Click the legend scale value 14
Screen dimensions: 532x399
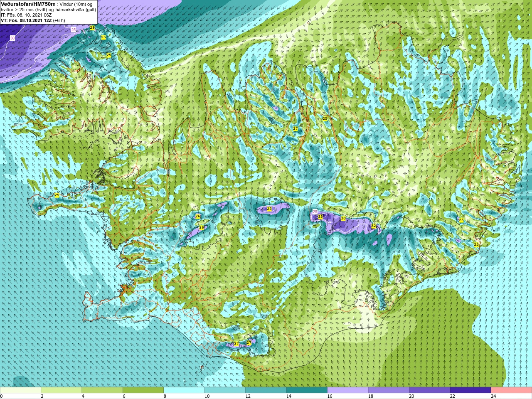click(x=288, y=396)
